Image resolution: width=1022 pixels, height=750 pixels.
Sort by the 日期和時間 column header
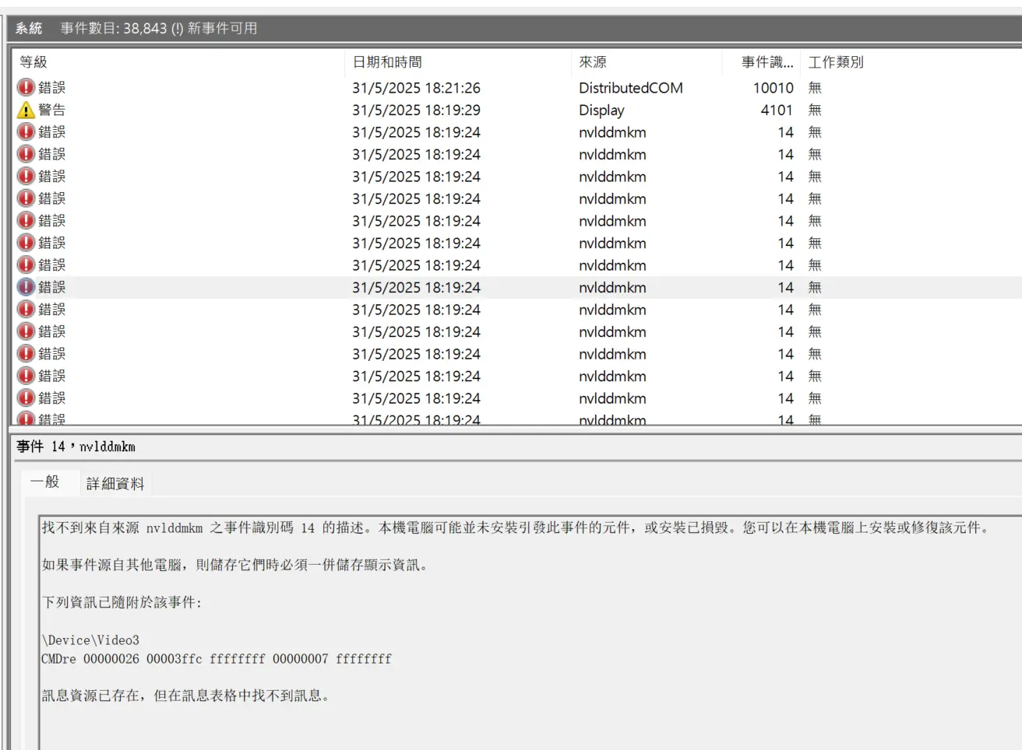[x=387, y=62]
